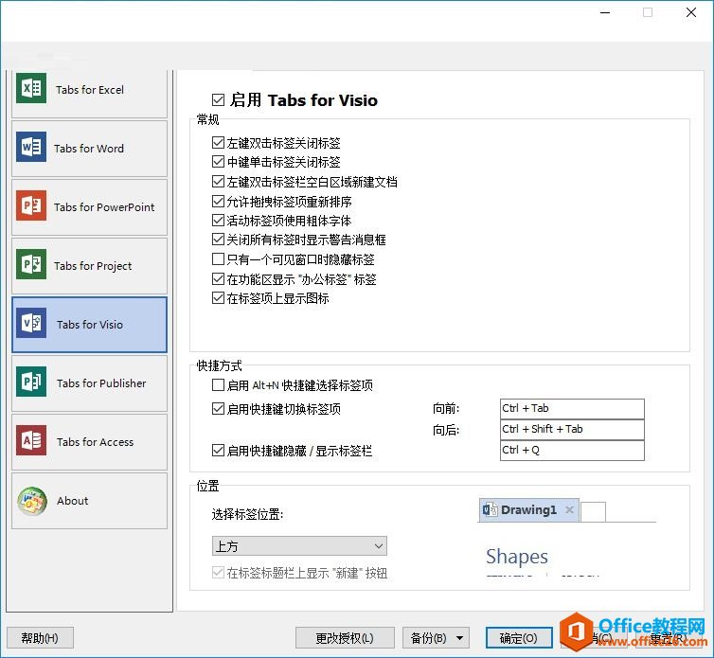Click the Project icon in the sidebar
Screen dimensions: 714x658
pyautogui.click(x=31, y=264)
